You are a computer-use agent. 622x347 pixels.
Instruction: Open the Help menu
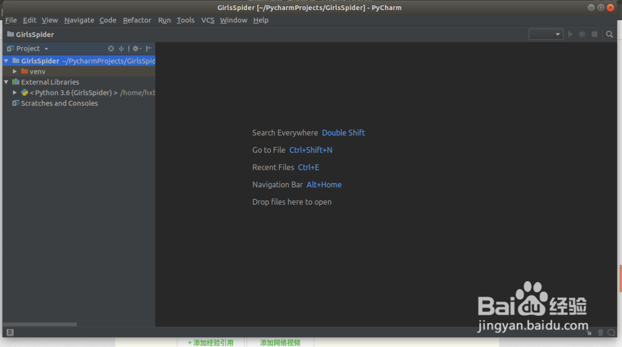261,21
